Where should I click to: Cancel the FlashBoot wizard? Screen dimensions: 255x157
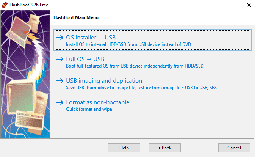[234, 148]
